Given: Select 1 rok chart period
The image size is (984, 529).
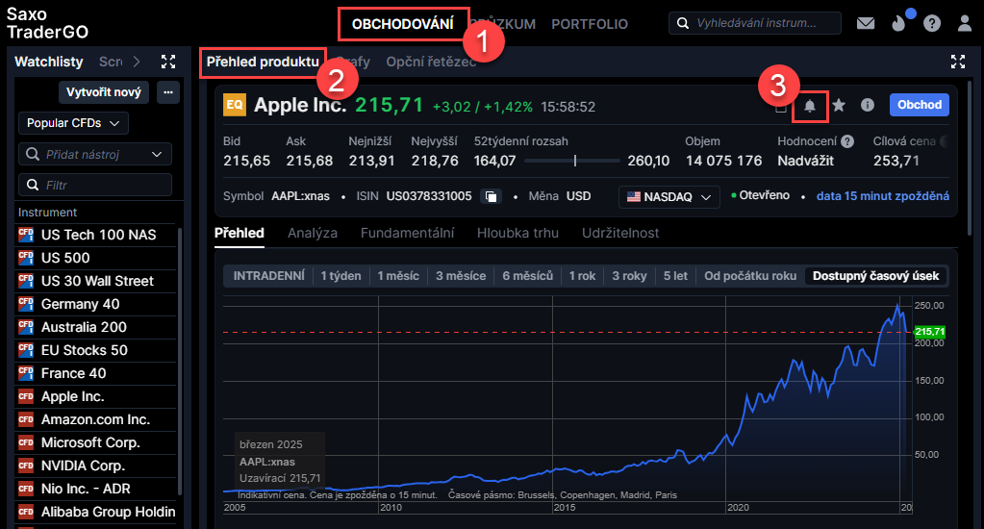Looking at the screenshot, I should coord(582,275).
